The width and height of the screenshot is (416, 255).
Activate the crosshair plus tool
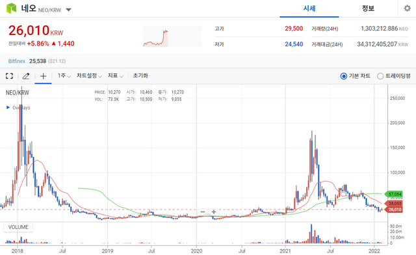[43, 77]
